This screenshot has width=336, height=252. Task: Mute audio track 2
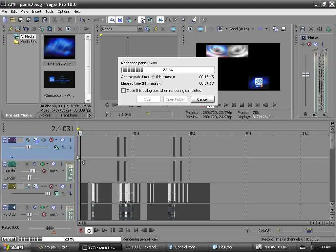53,164
